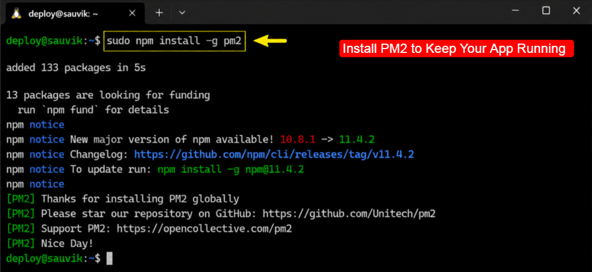Click 'Thanks for installing PM2 globally' line
Screen dimensions: 592x272
[x=140, y=199]
